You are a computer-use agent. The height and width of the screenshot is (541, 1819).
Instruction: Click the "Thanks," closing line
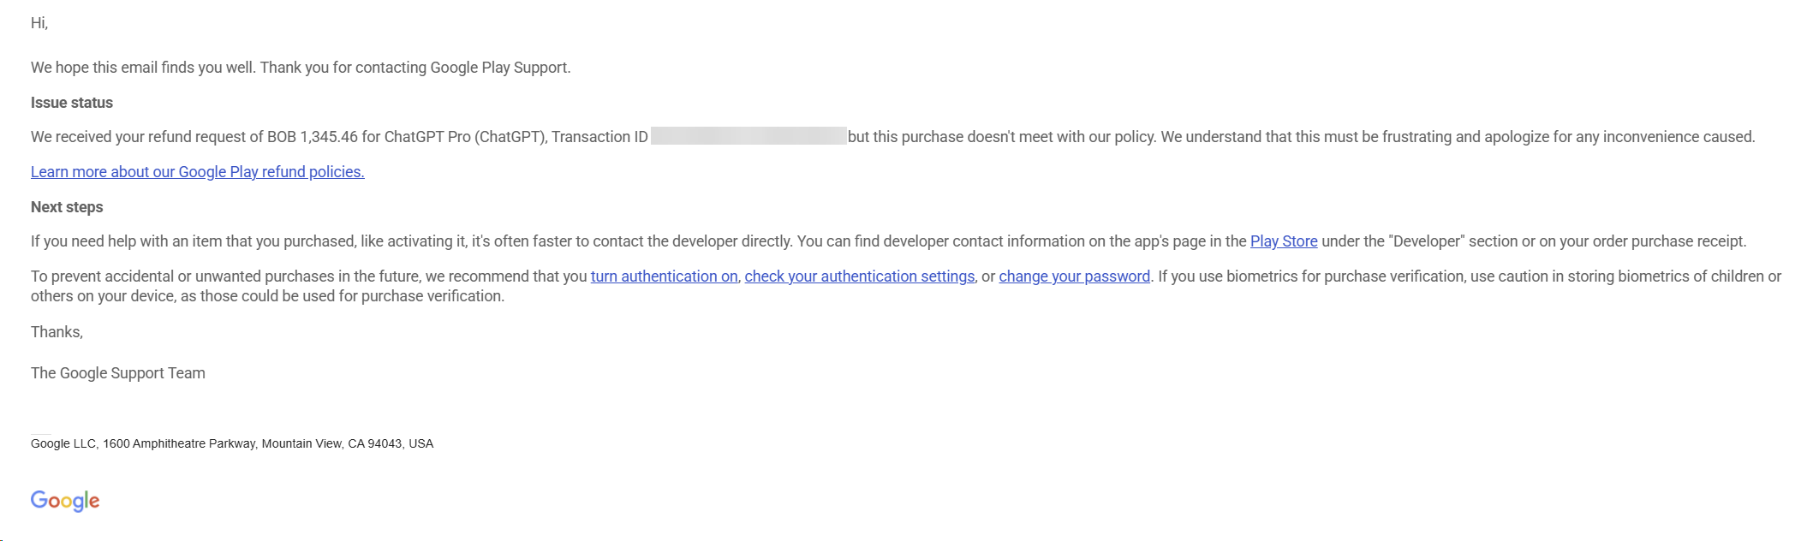[57, 332]
